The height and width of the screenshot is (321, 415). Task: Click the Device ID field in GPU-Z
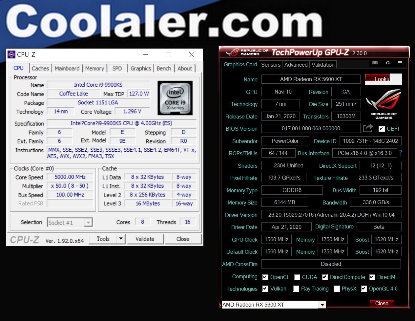(370, 141)
